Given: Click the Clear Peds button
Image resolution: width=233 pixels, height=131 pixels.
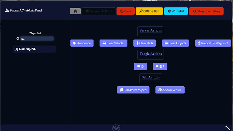Looking at the screenshot, I should point(145,43).
